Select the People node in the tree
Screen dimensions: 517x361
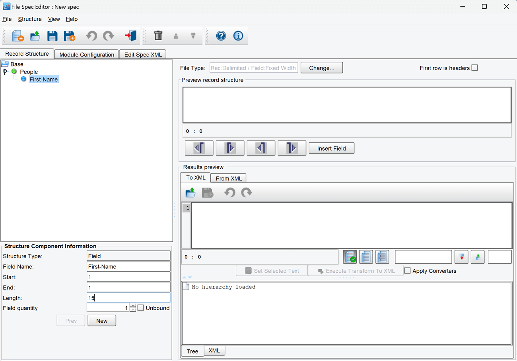coord(29,72)
